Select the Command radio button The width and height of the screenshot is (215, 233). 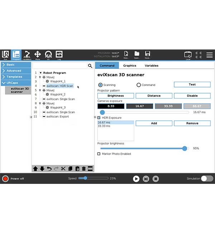coord(139,85)
